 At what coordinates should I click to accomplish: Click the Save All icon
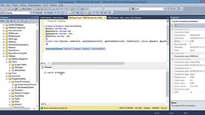16,9
